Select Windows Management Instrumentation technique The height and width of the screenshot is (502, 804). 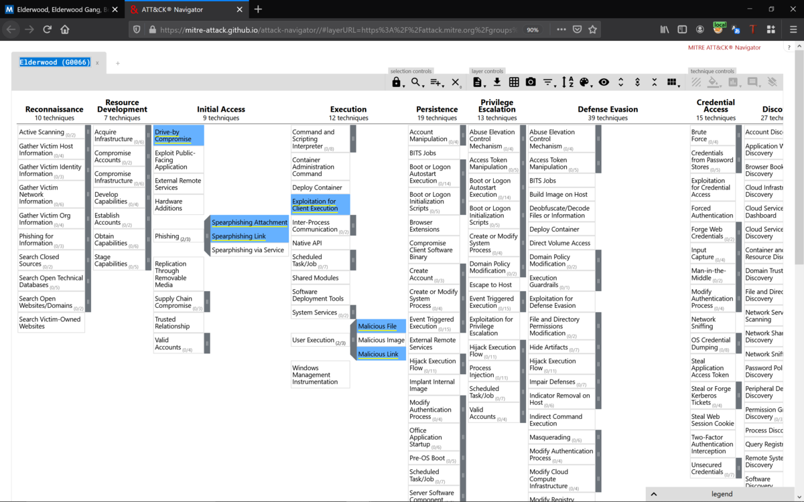point(320,375)
